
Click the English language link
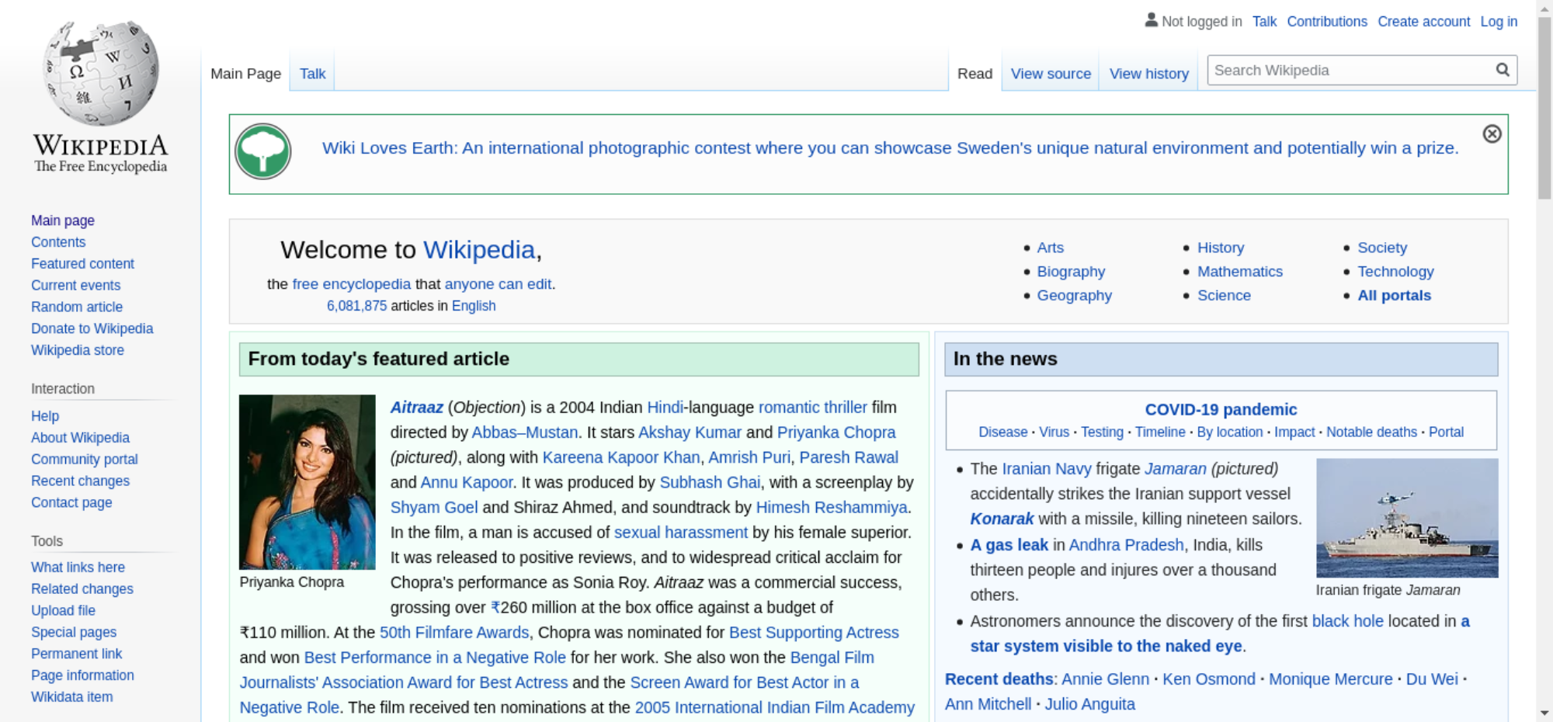(x=474, y=306)
